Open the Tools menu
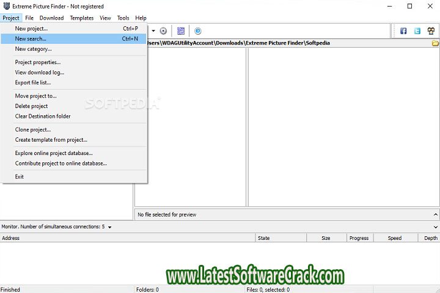This screenshot has height=293, width=440. pos(123,18)
